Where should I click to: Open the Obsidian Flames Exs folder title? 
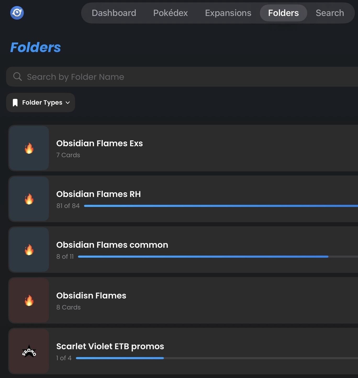point(100,143)
